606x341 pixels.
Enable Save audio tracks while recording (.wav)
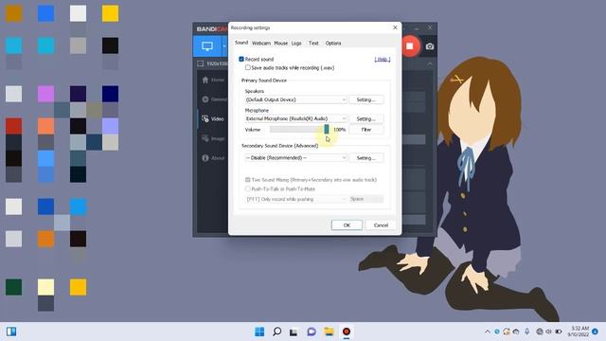point(248,67)
